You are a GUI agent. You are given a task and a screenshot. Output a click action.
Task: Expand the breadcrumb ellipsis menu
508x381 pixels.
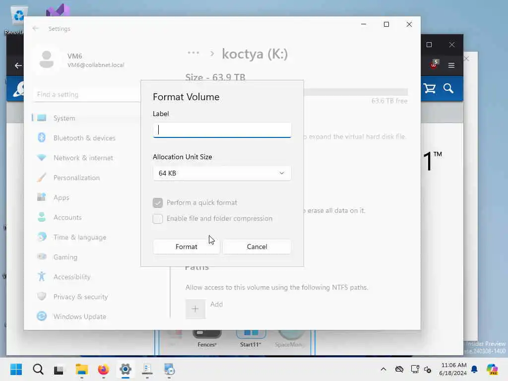pos(193,53)
